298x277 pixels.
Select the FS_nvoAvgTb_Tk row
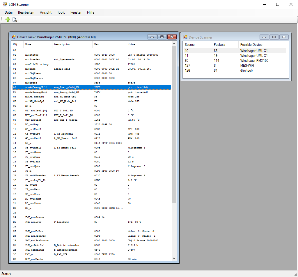click(92, 180)
